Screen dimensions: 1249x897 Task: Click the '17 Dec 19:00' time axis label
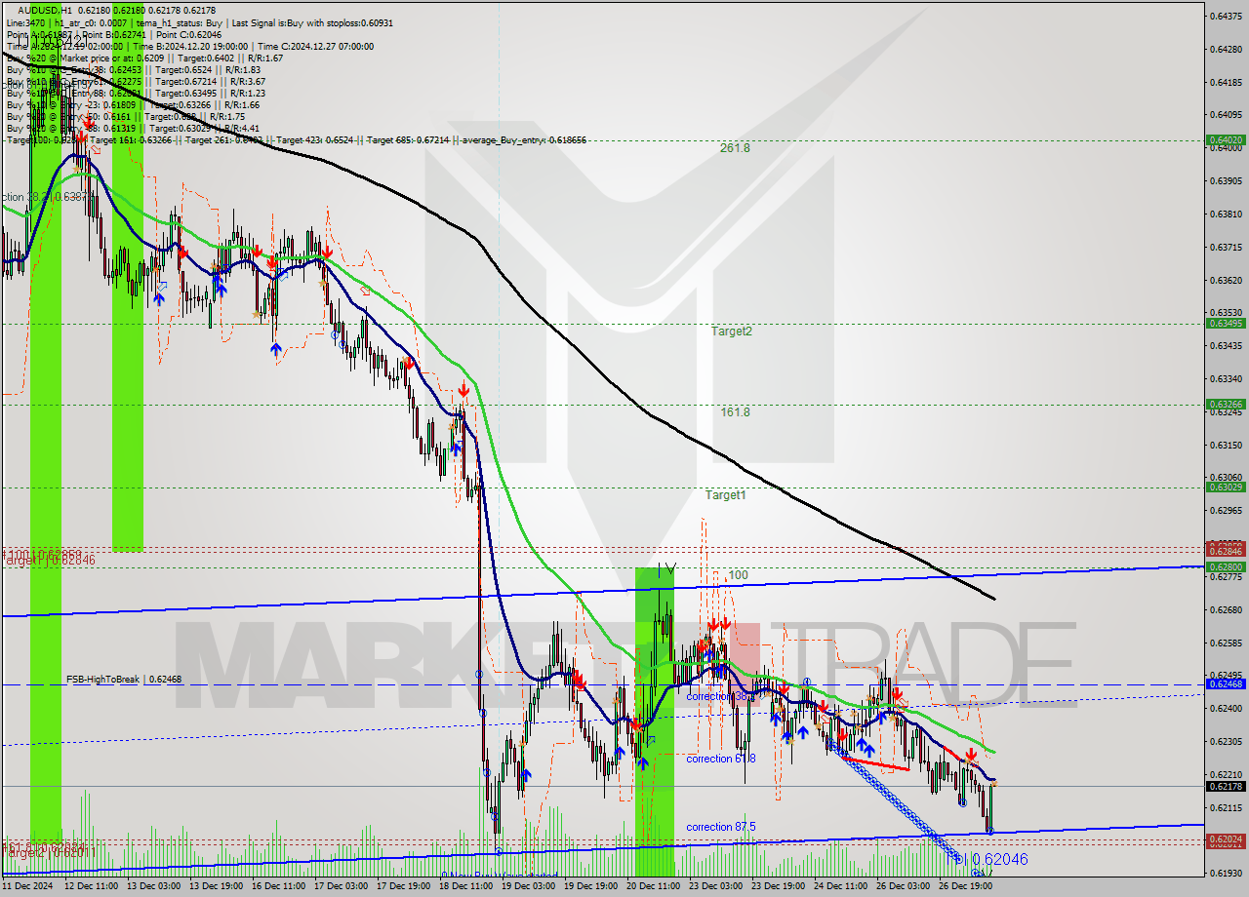point(404,886)
